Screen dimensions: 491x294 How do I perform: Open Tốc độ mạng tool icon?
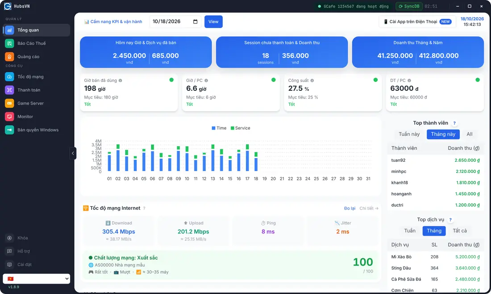9,77
